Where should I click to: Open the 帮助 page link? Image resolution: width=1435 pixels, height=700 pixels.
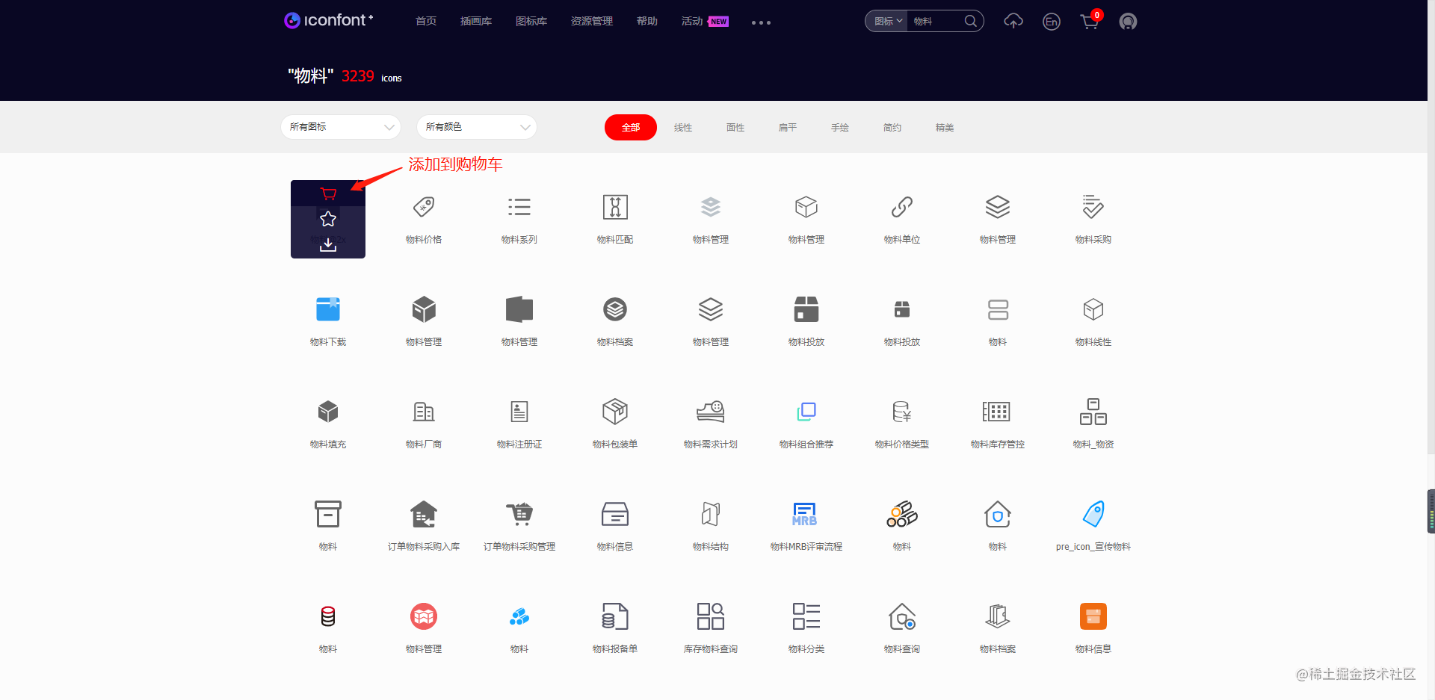[x=646, y=21]
